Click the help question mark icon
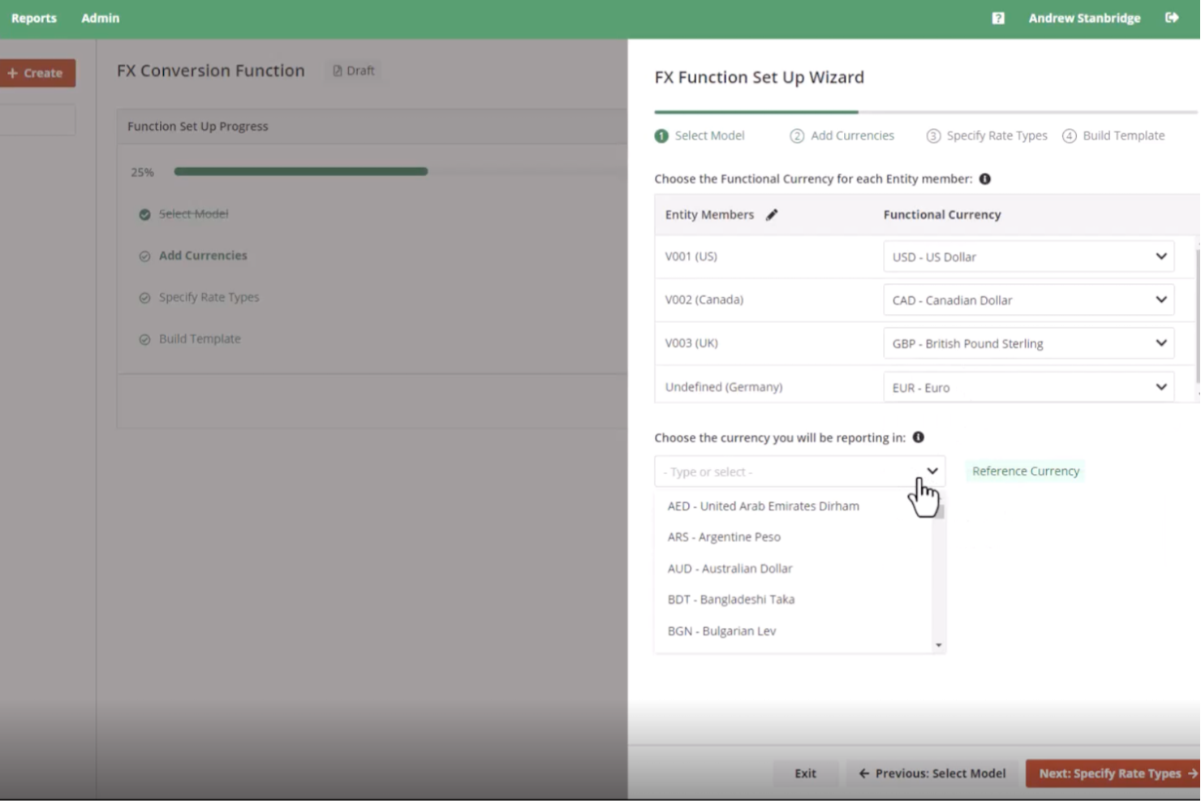Viewport: 1201px width, 801px height. [998, 18]
